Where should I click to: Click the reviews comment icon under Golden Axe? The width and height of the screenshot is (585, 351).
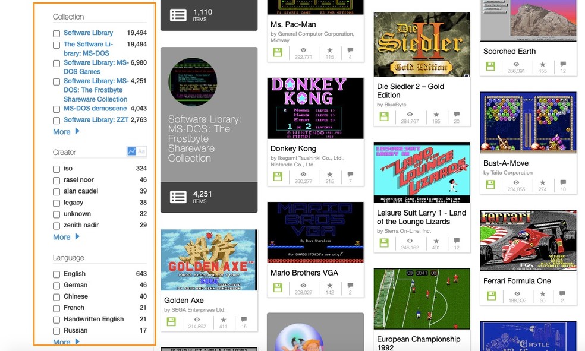244,320
